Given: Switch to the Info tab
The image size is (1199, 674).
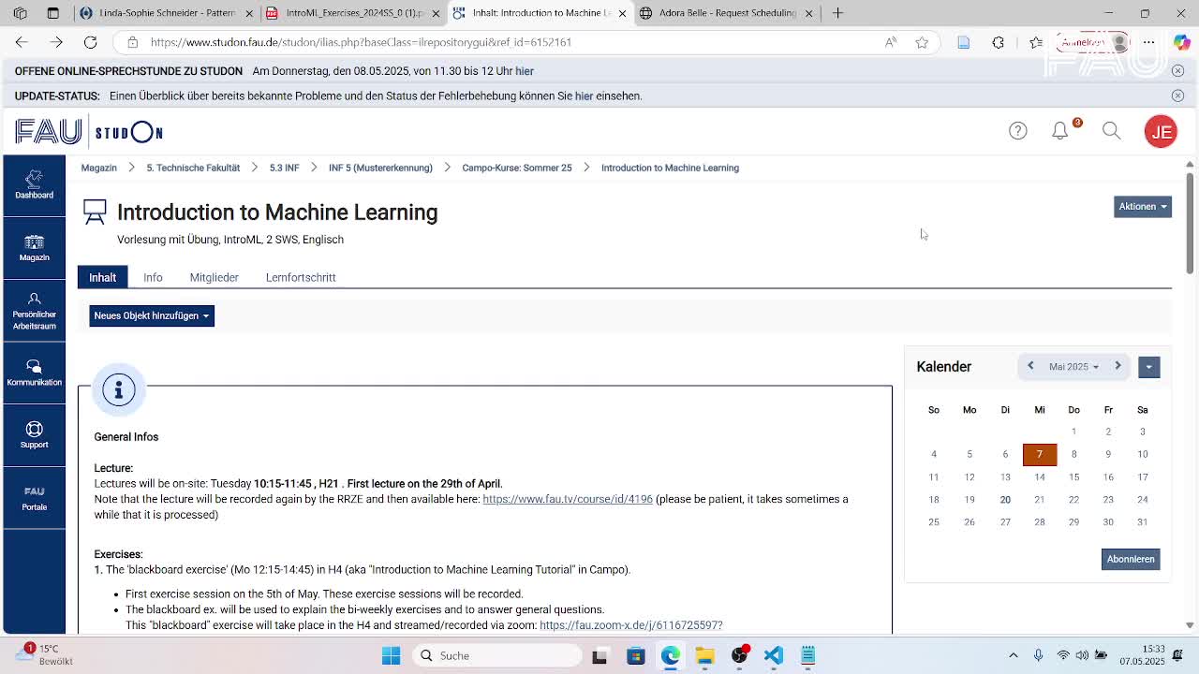Looking at the screenshot, I should coord(153,277).
